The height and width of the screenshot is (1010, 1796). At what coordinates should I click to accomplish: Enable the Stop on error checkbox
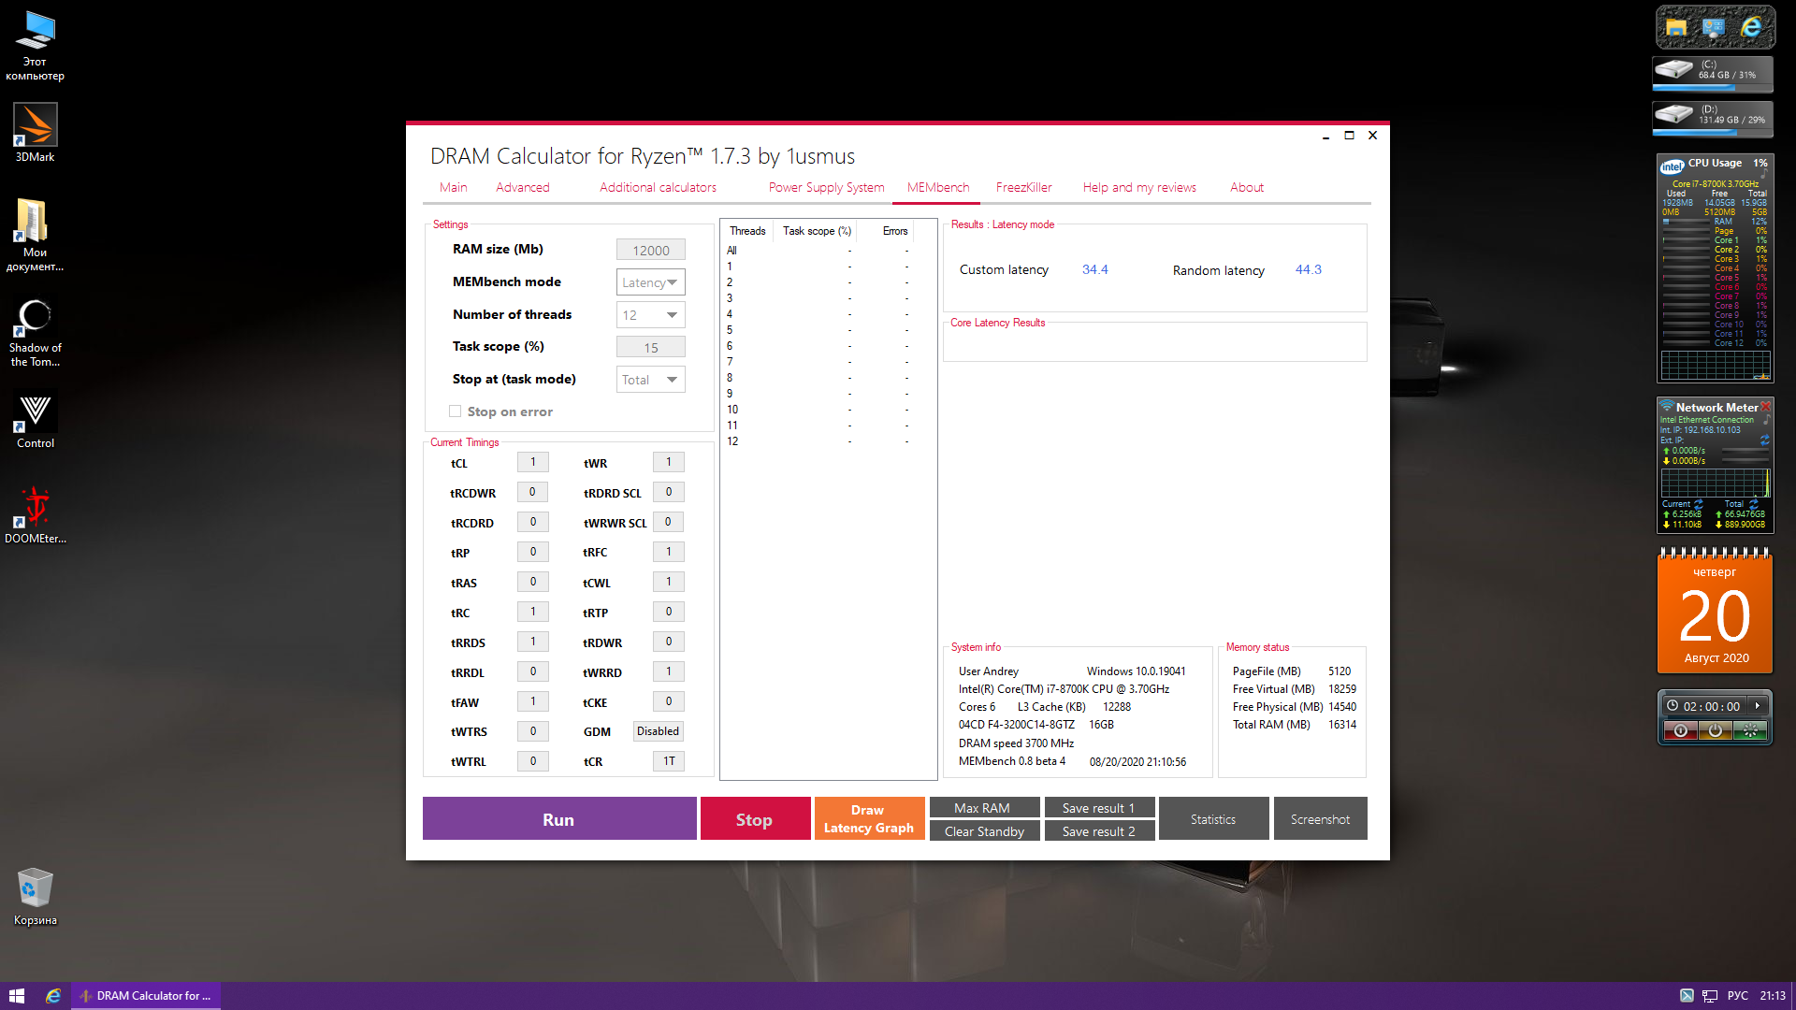point(456,411)
